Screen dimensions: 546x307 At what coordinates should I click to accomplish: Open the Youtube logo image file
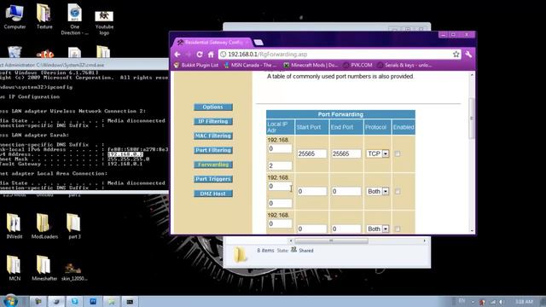click(x=104, y=23)
